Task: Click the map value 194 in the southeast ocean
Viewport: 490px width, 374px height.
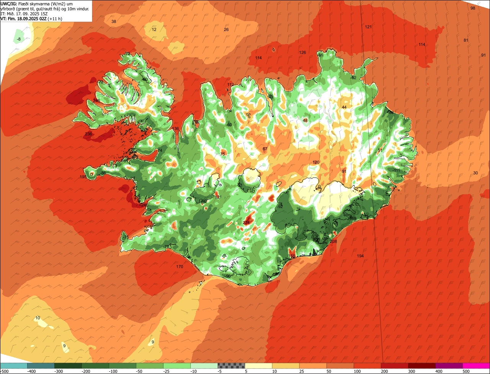Action: click(x=360, y=256)
